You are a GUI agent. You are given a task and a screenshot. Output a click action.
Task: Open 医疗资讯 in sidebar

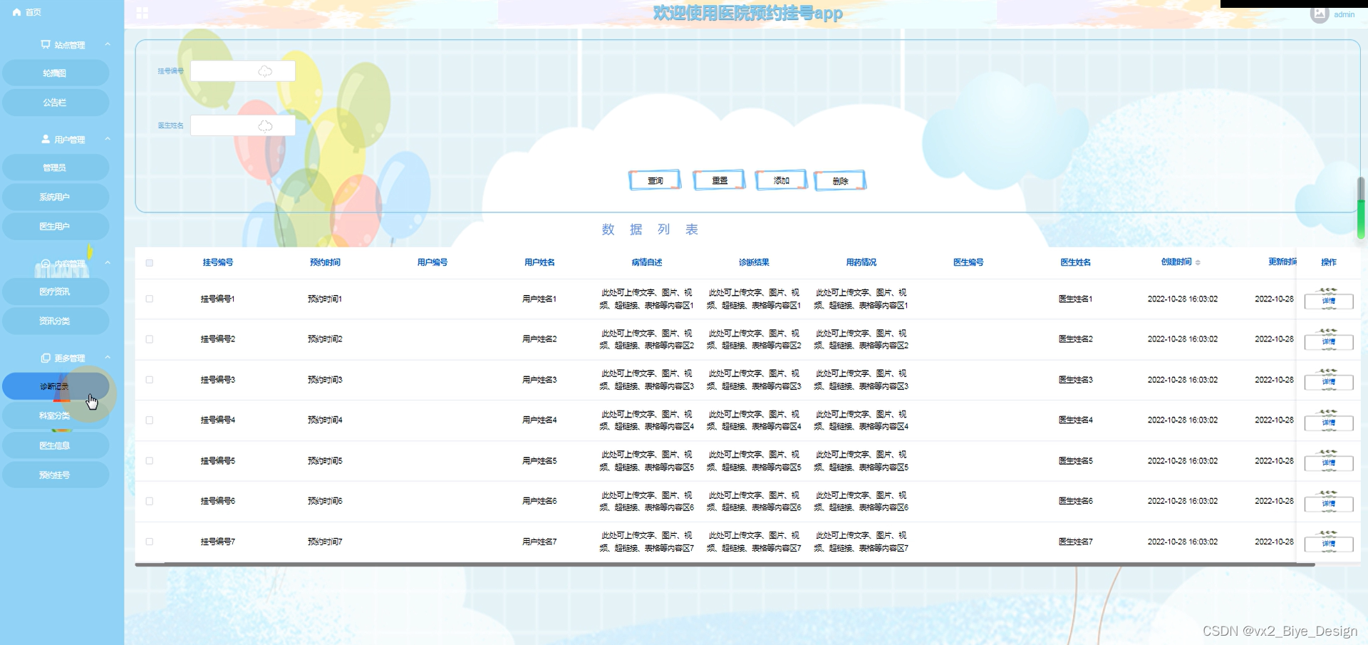point(56,291)
